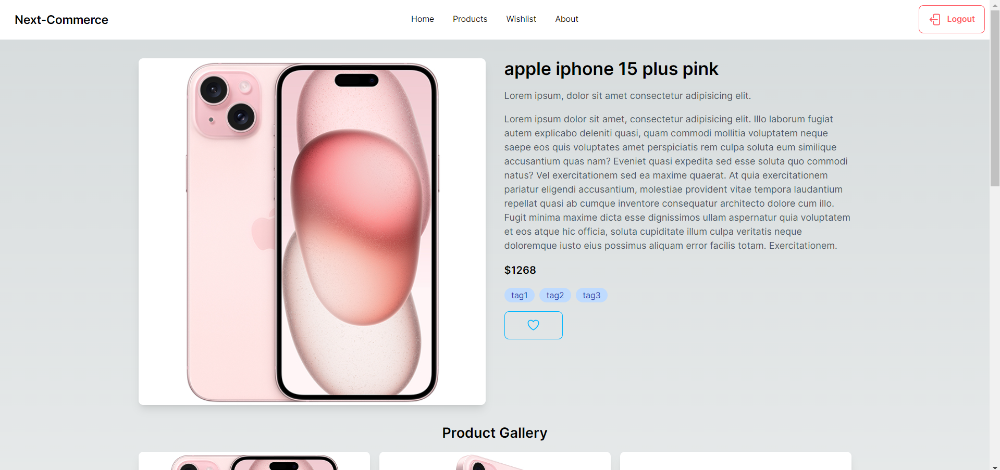Go to the Products page
Image resolution: width=1000 pixels, height=470 pixels.
click(x=470, y=19)
